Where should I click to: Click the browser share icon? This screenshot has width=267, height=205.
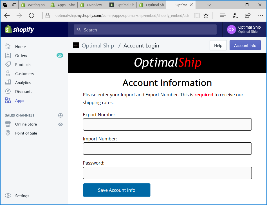(x=248, y=15)
